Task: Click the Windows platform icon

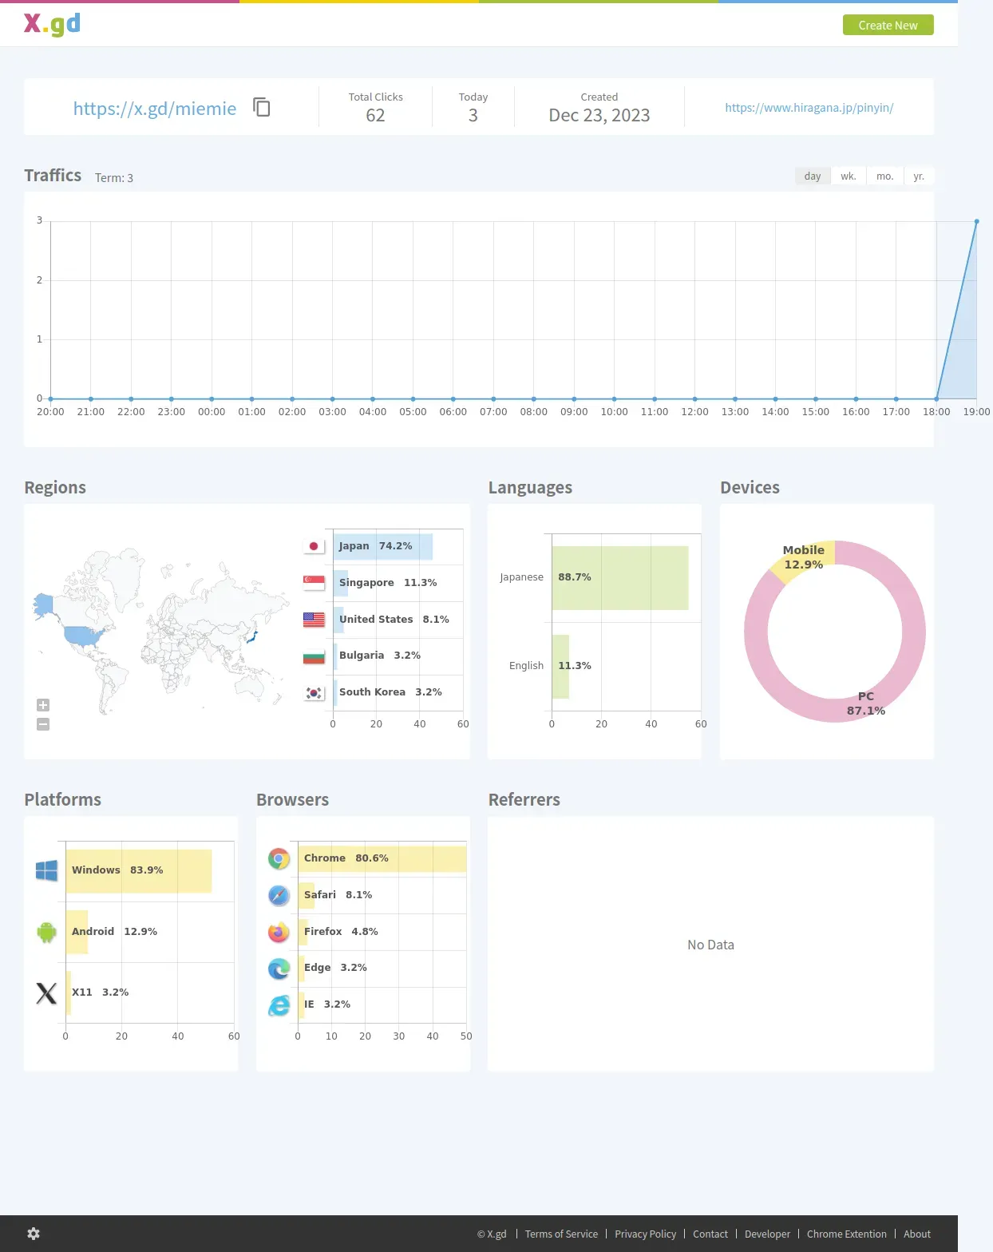Action: tap(46, 870)
